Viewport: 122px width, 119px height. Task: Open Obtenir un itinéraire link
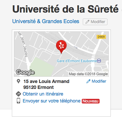(x=43, y=94)
